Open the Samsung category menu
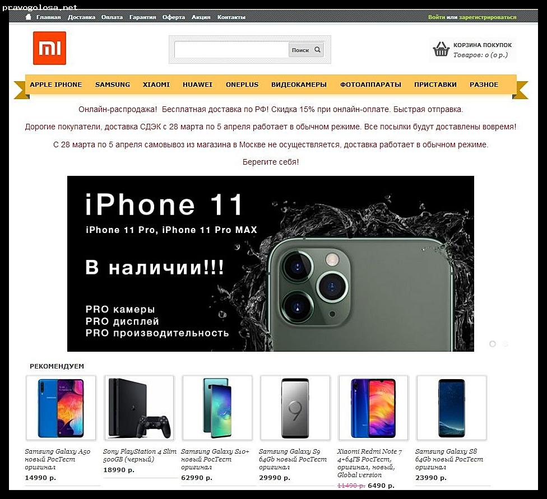The width and height of the screenshot is (547, 499). (x=112, y=85)
